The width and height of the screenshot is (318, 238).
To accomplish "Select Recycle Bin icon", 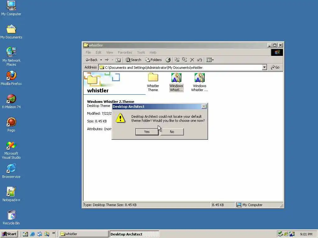I will pos(11,218).
